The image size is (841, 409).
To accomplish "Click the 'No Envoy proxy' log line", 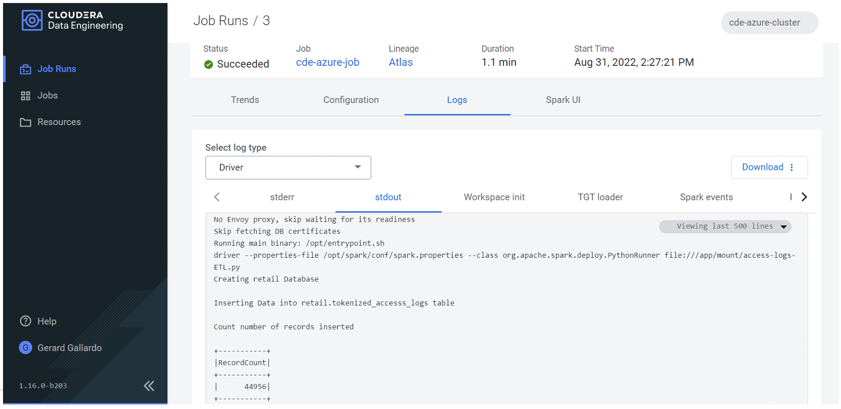I will (314, 220).
